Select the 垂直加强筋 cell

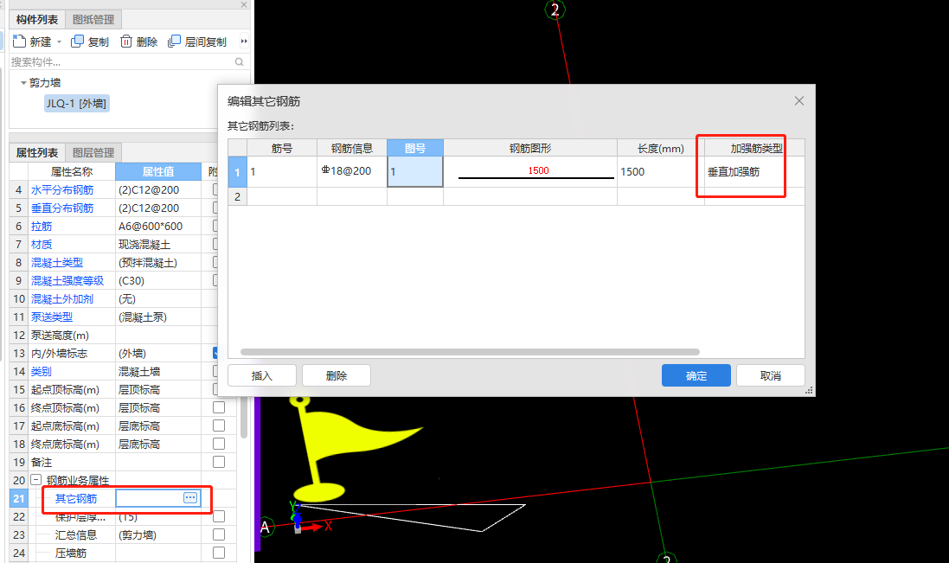tap(754, 172)
